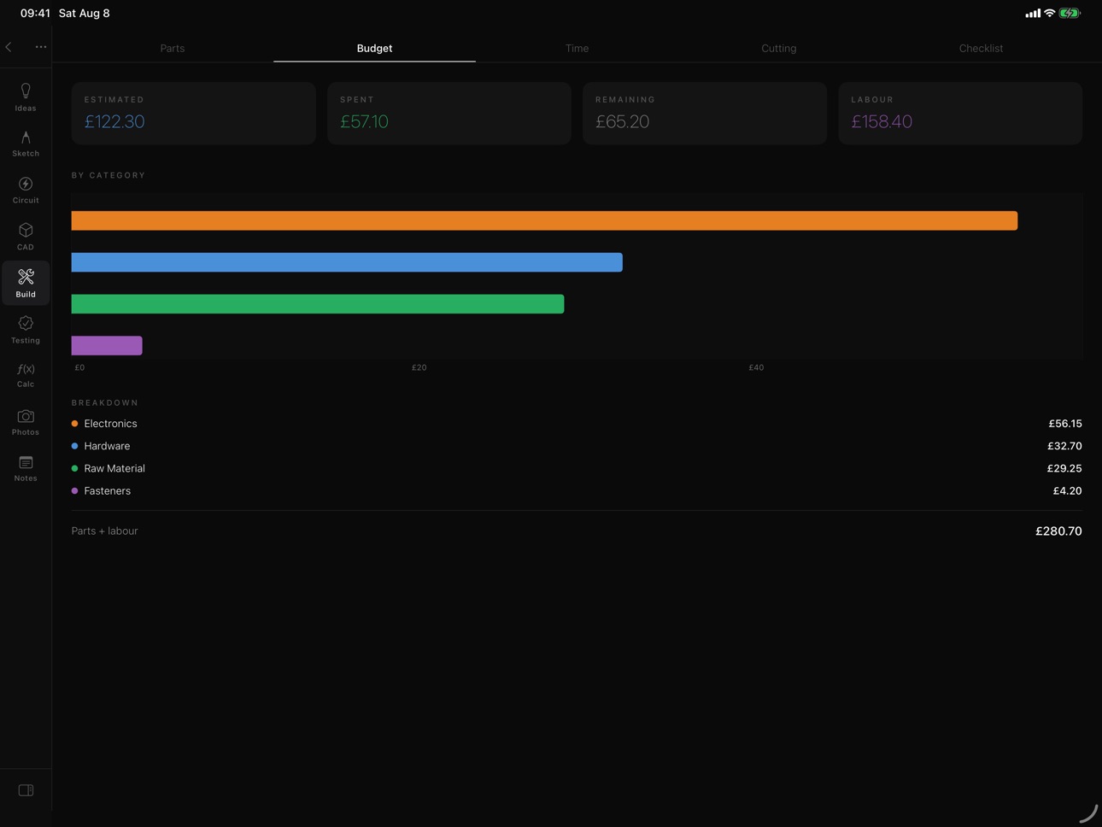This screenshot has height=827, width=1102.
Task: Select the blue Hardware chart bar
Action: (x=347, y=262)
